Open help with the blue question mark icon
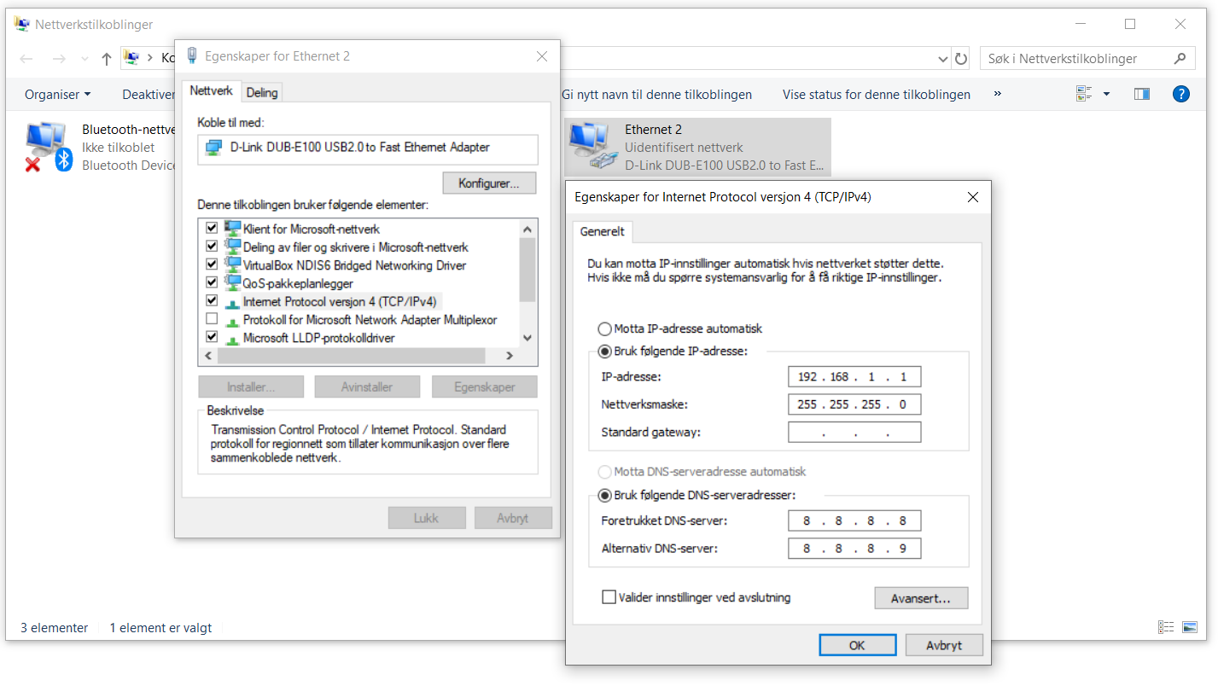The image size is (1218, 686). click(x=1180, y=94)
